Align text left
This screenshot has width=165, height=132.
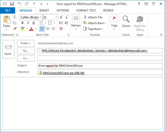[x=42, y=29]
